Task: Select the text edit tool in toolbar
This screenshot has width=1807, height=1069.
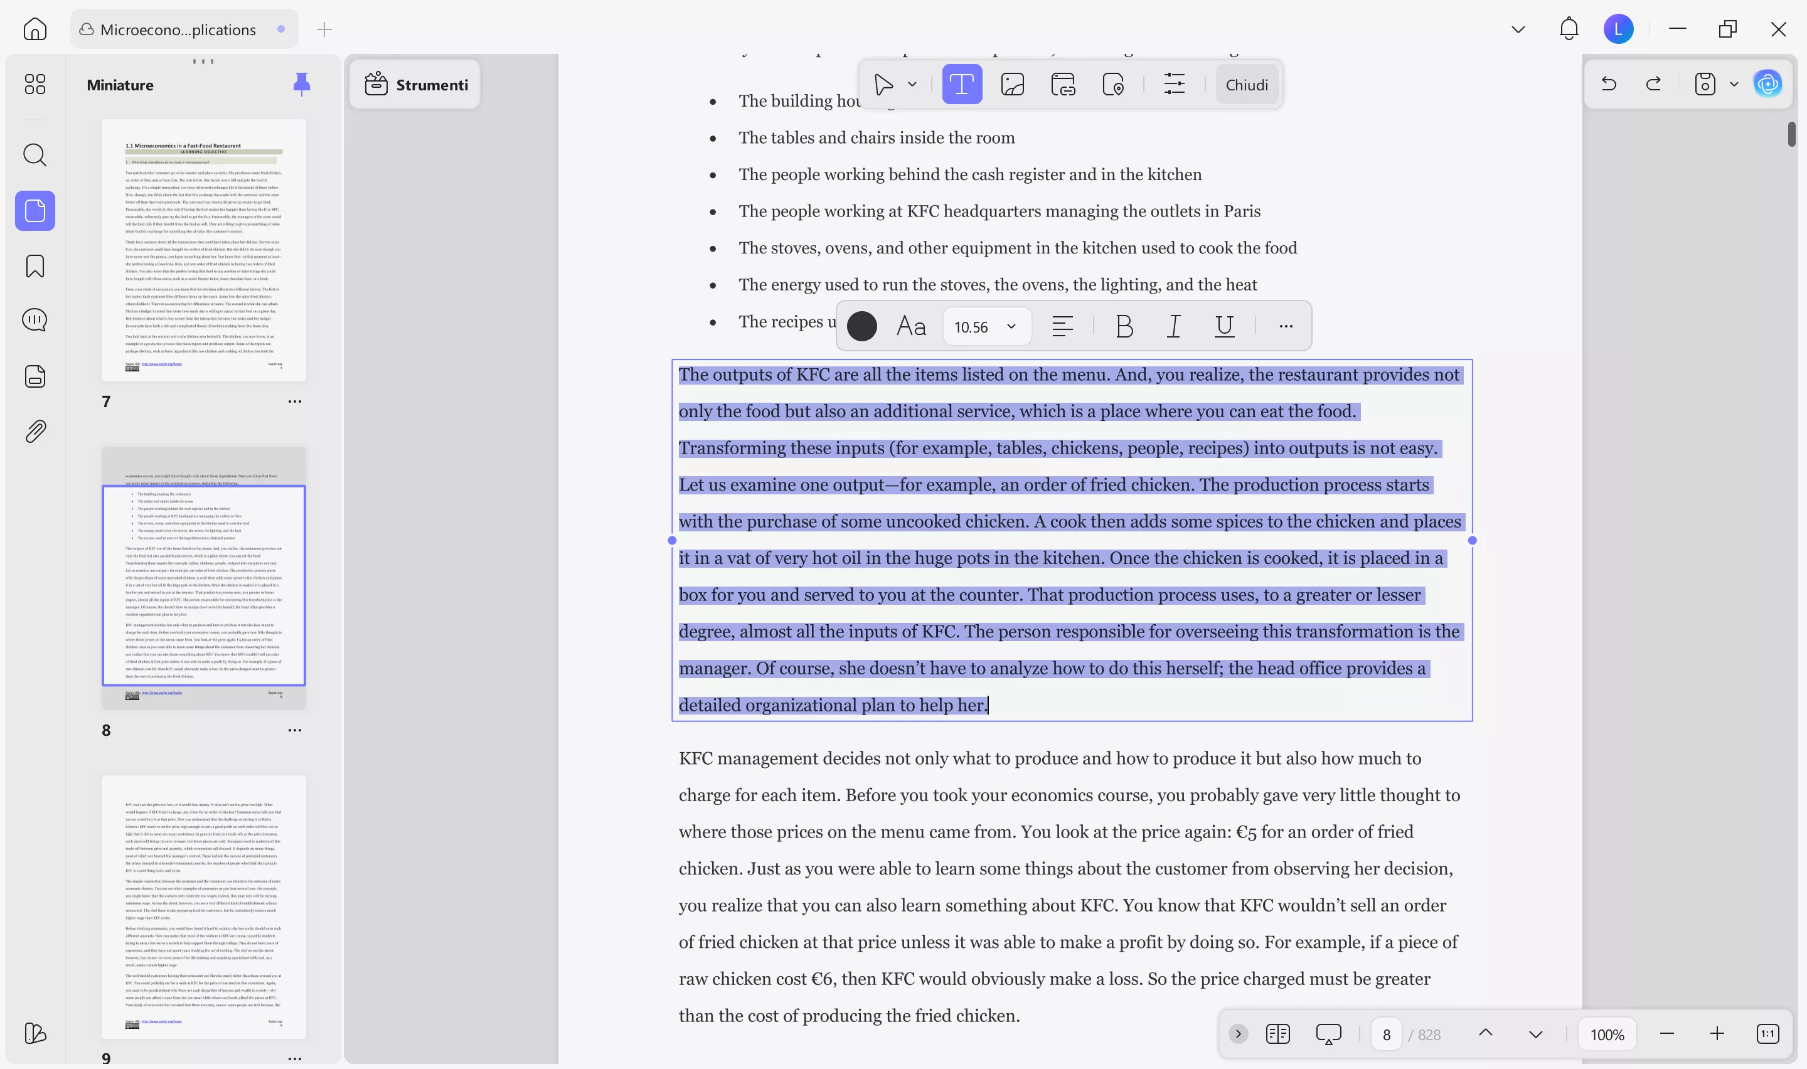Action: 961,85
